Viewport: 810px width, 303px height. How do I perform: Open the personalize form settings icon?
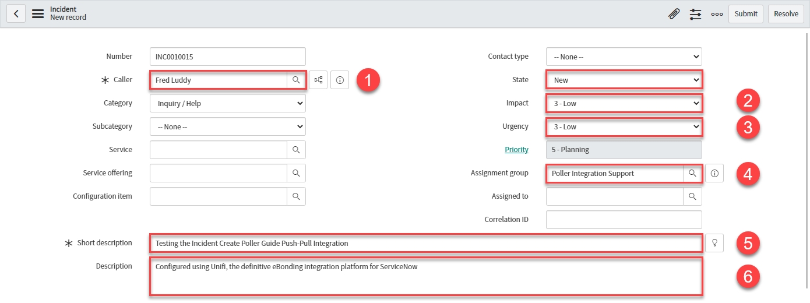point(695,14)
